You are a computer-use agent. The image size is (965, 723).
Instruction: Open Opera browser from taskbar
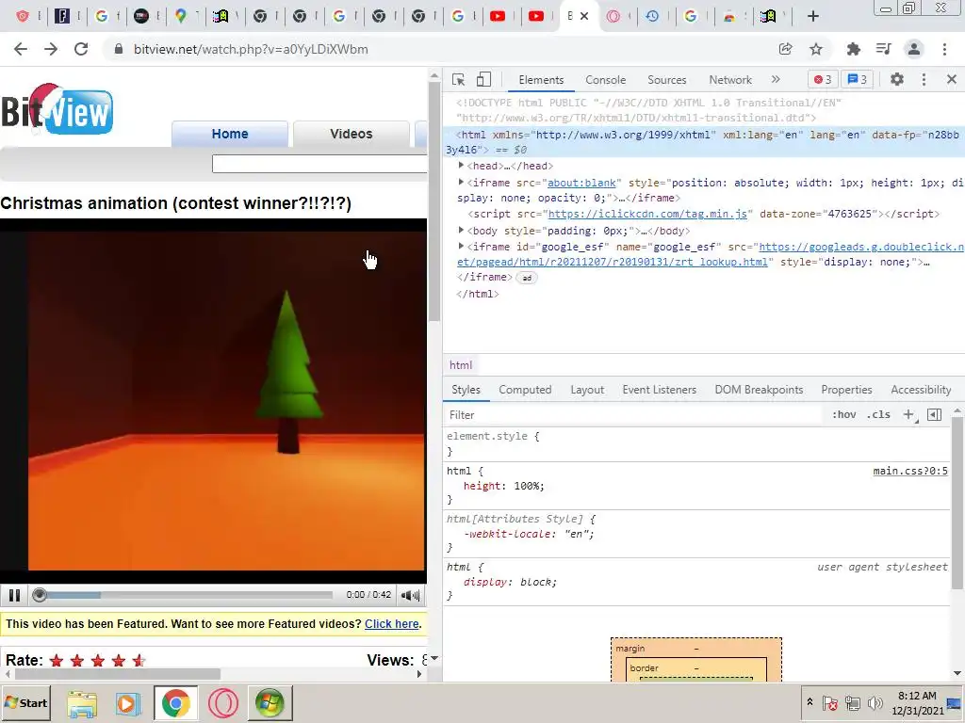222,703
